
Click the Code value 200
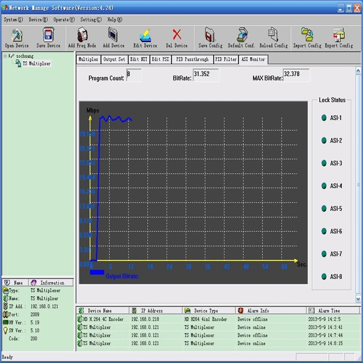pyautogui.click(x=34, y=339)
